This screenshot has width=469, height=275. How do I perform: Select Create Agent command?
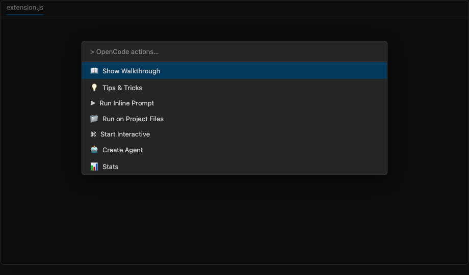pyautogui.click(x=234, y=150)
